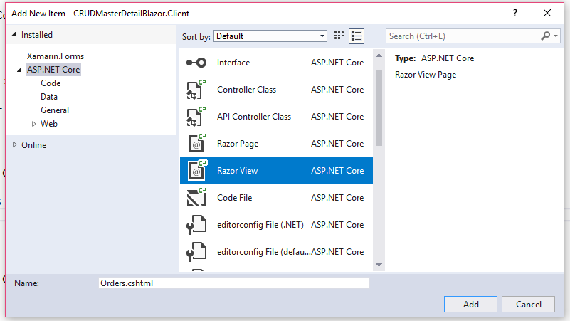The image size is (570, 321).
Task: Select the 'Controller Class' template name
Action: [x=246, y=90]
